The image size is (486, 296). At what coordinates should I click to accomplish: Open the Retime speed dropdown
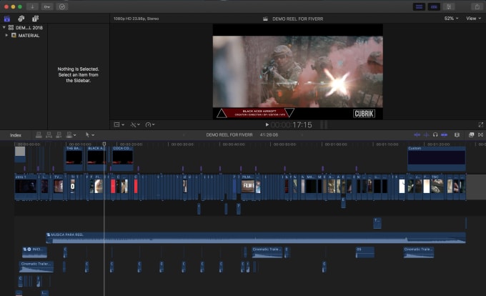pyautogui.click(x=150, y=124)
